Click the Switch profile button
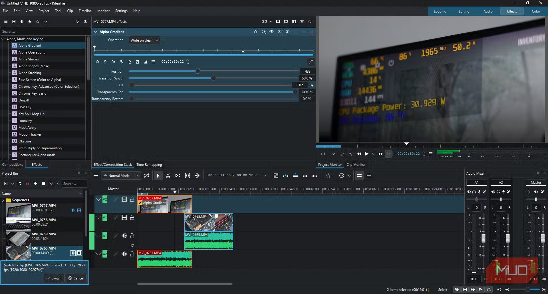The width and height of the screenshot is (548, 294). [x=54, y=278]
